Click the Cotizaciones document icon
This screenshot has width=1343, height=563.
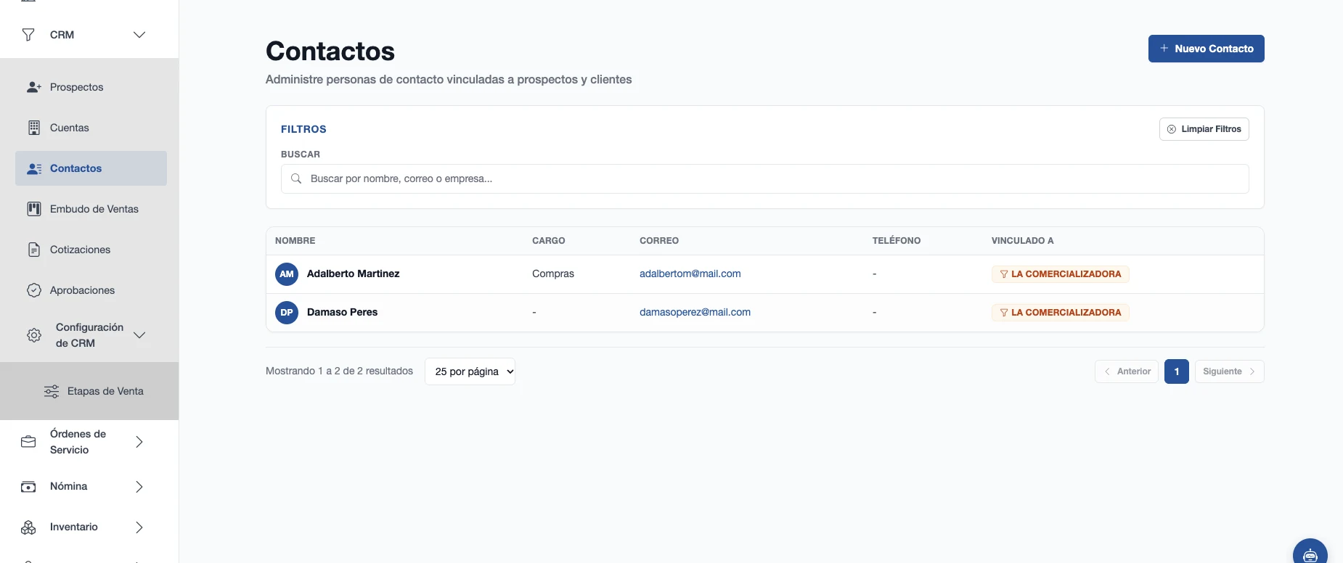34,250
